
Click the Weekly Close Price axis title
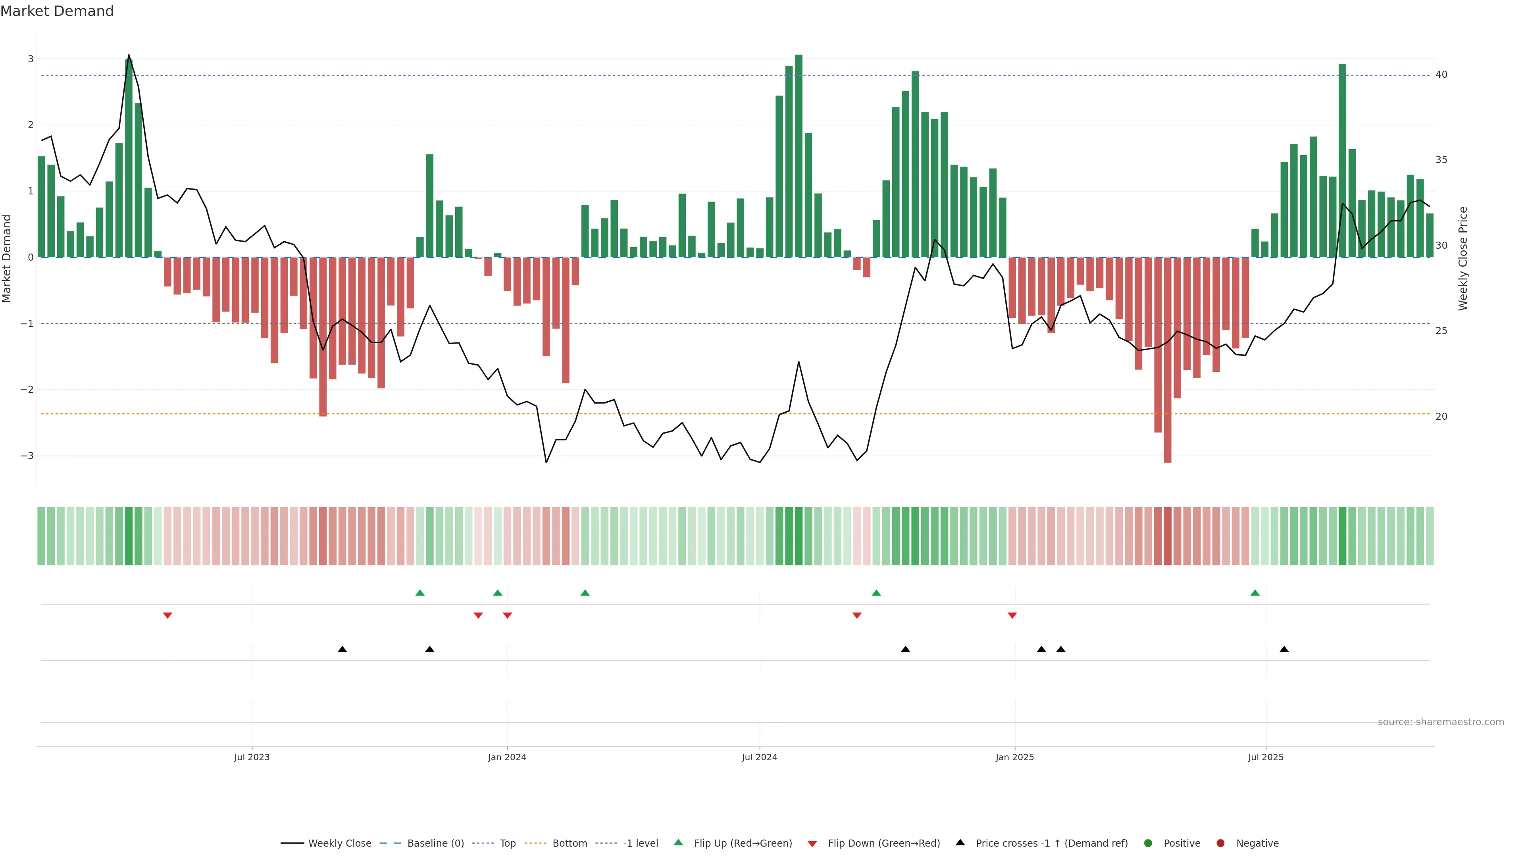1463,258
